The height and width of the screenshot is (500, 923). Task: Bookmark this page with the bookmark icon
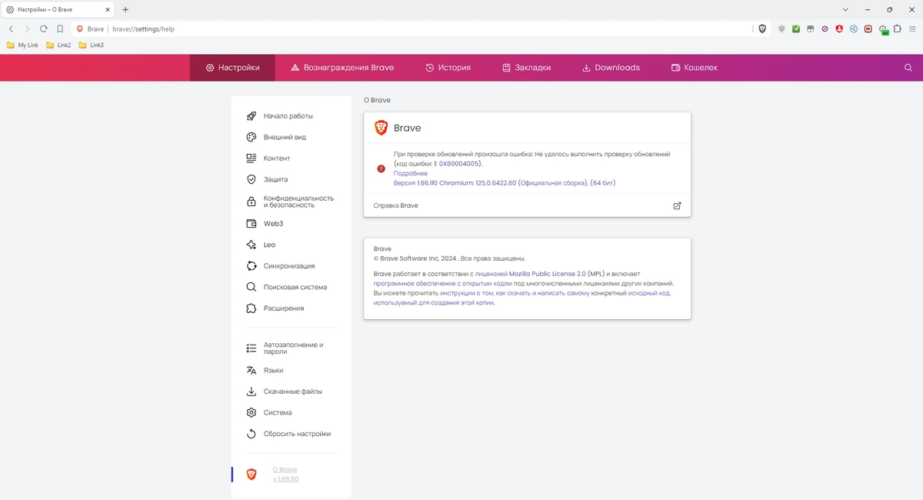coord(60,28)
